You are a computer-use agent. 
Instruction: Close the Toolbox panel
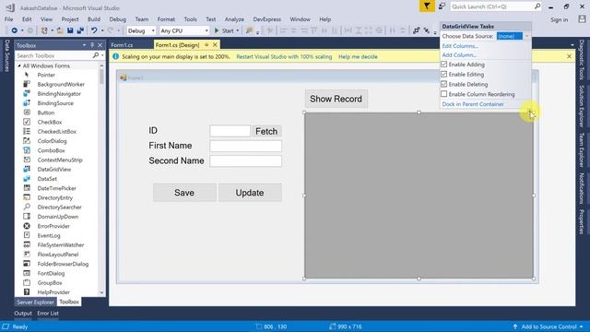pos(100,45)
